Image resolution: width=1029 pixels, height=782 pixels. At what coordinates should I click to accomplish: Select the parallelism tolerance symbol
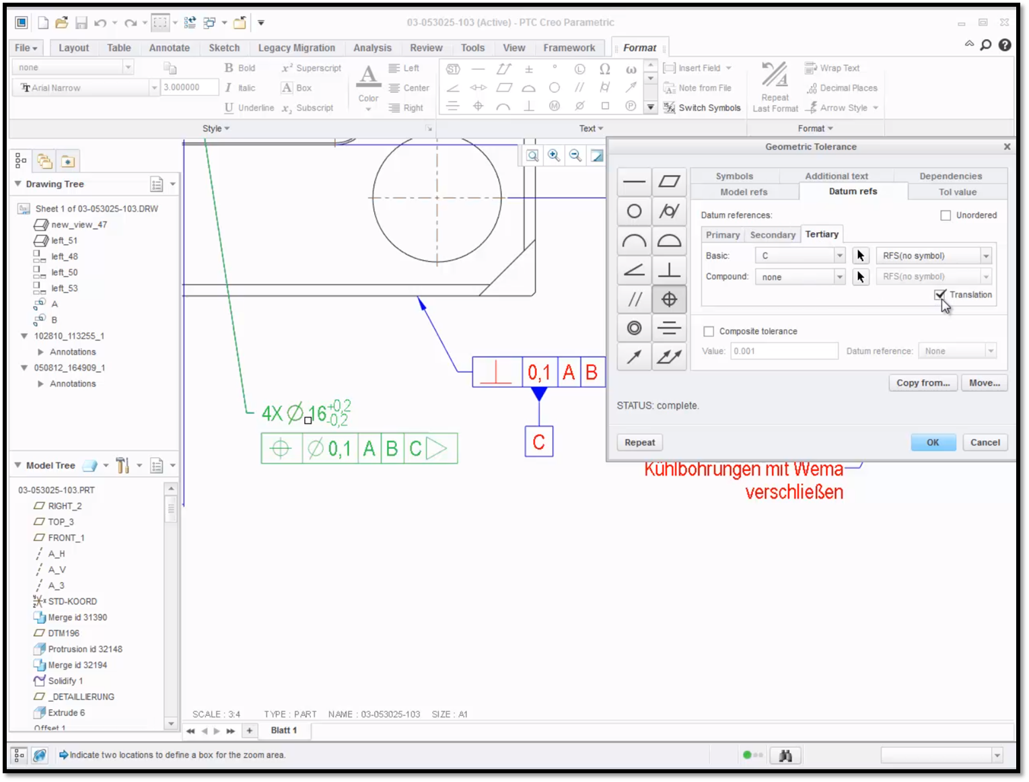coord(634,299)
